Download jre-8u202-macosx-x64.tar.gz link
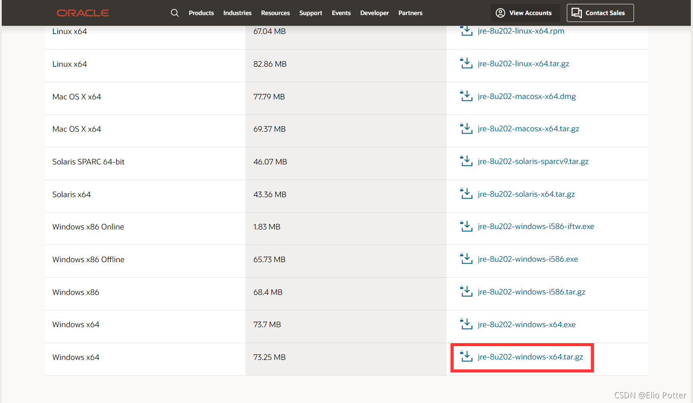The width and height of the screenshot is (693, 403). [528, 129]
